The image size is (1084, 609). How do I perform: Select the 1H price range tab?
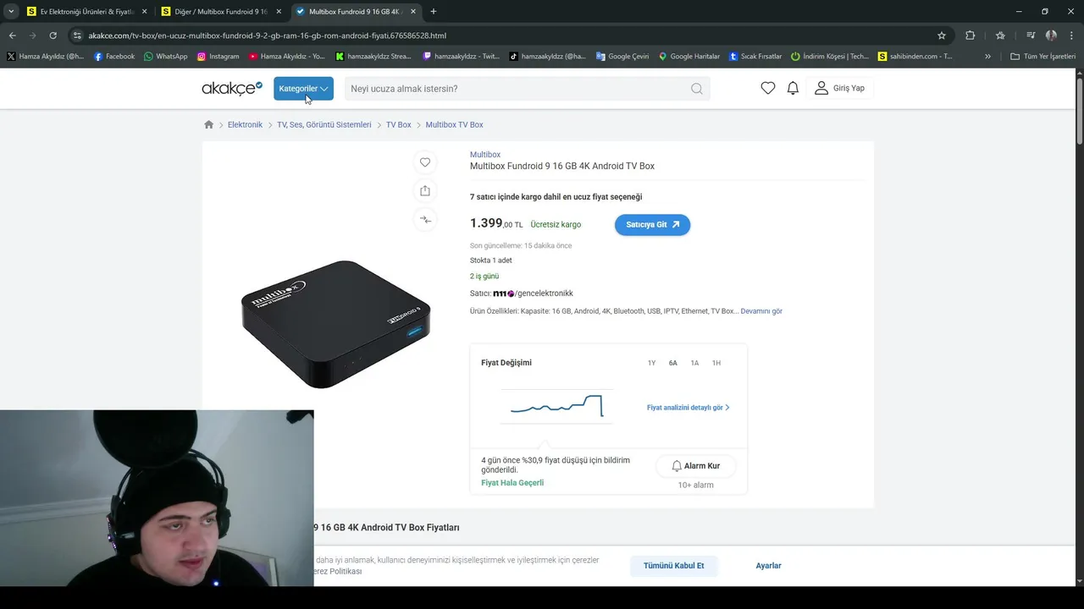716,363
